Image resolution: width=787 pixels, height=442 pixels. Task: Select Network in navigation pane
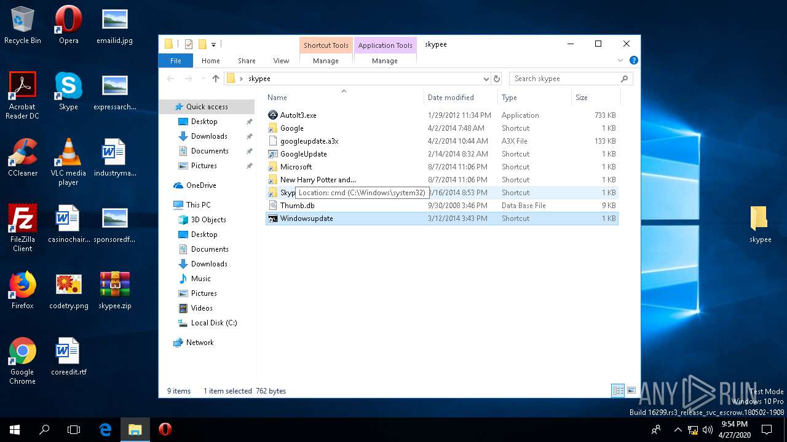coord(200,343)
